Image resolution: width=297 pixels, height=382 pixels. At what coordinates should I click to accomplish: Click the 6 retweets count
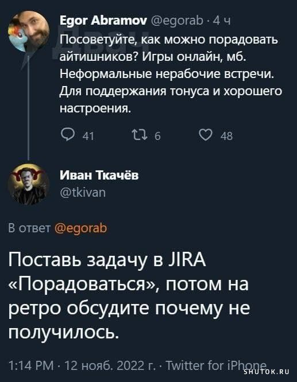tap(157, 136)
